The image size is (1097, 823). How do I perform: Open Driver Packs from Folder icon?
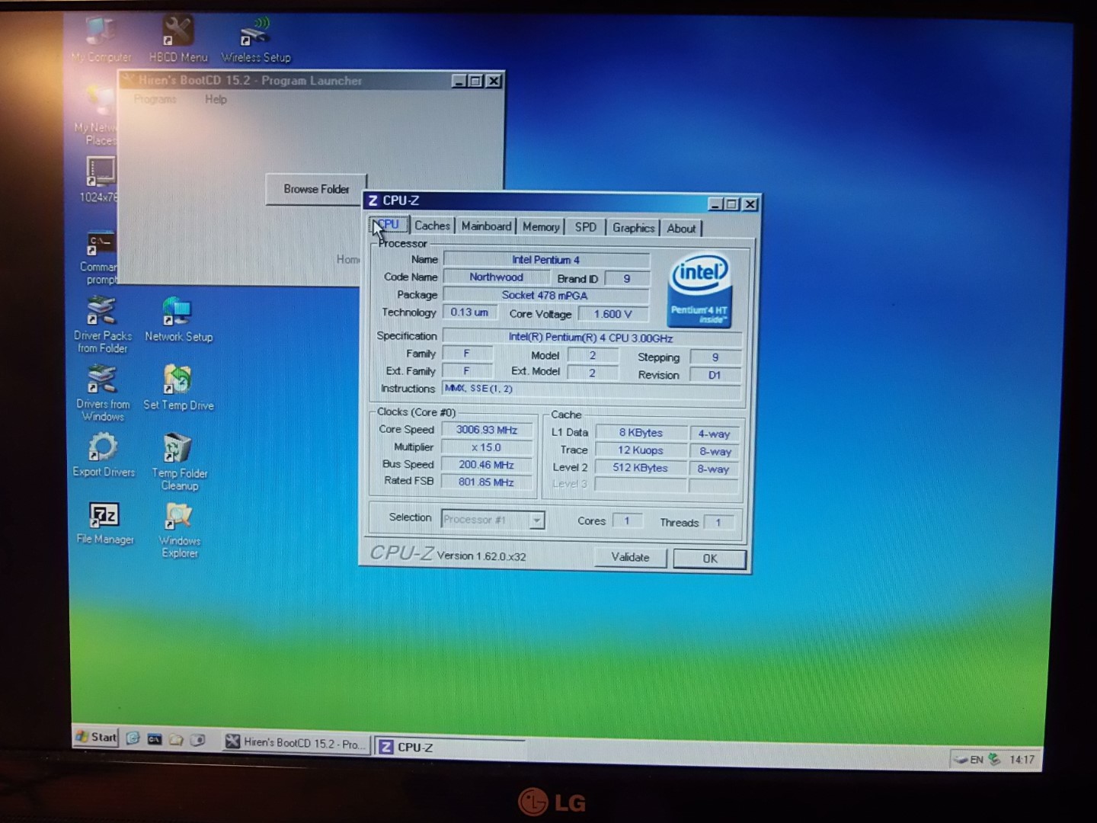point(102,325)
